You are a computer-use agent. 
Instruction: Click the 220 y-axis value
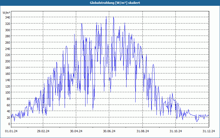8,55
